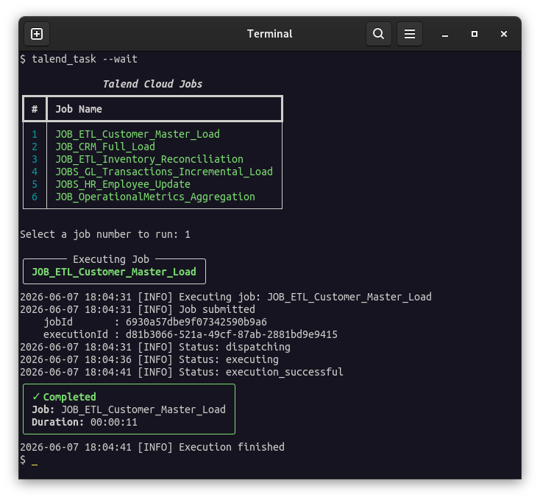Click row number 6 in jobs table
This screenshot has height=500, width=540.
[35, 197]
